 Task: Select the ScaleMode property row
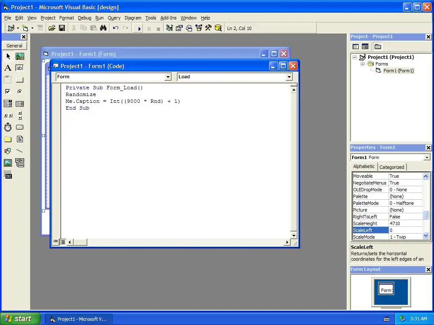pos(387,237)
